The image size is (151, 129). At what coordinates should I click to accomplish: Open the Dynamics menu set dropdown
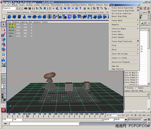tap(17, 8)
